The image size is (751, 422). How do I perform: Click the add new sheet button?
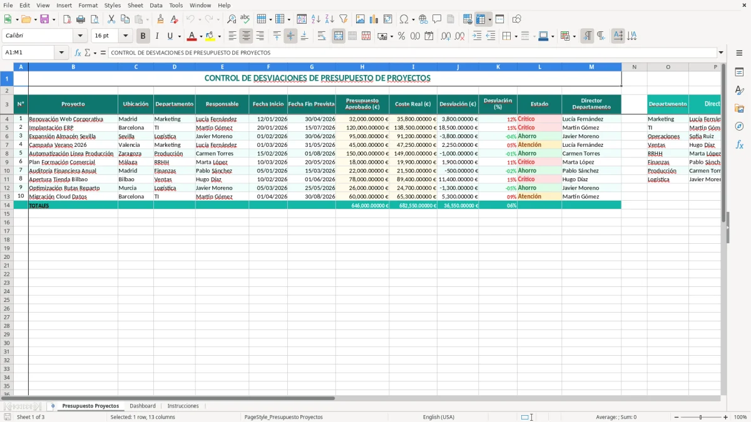click(53, 406)
